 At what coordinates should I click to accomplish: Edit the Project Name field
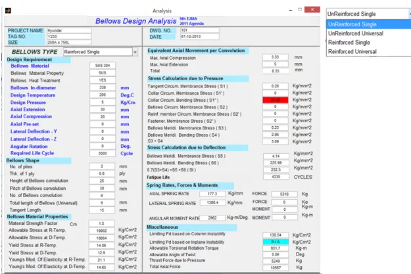point(69,31)
